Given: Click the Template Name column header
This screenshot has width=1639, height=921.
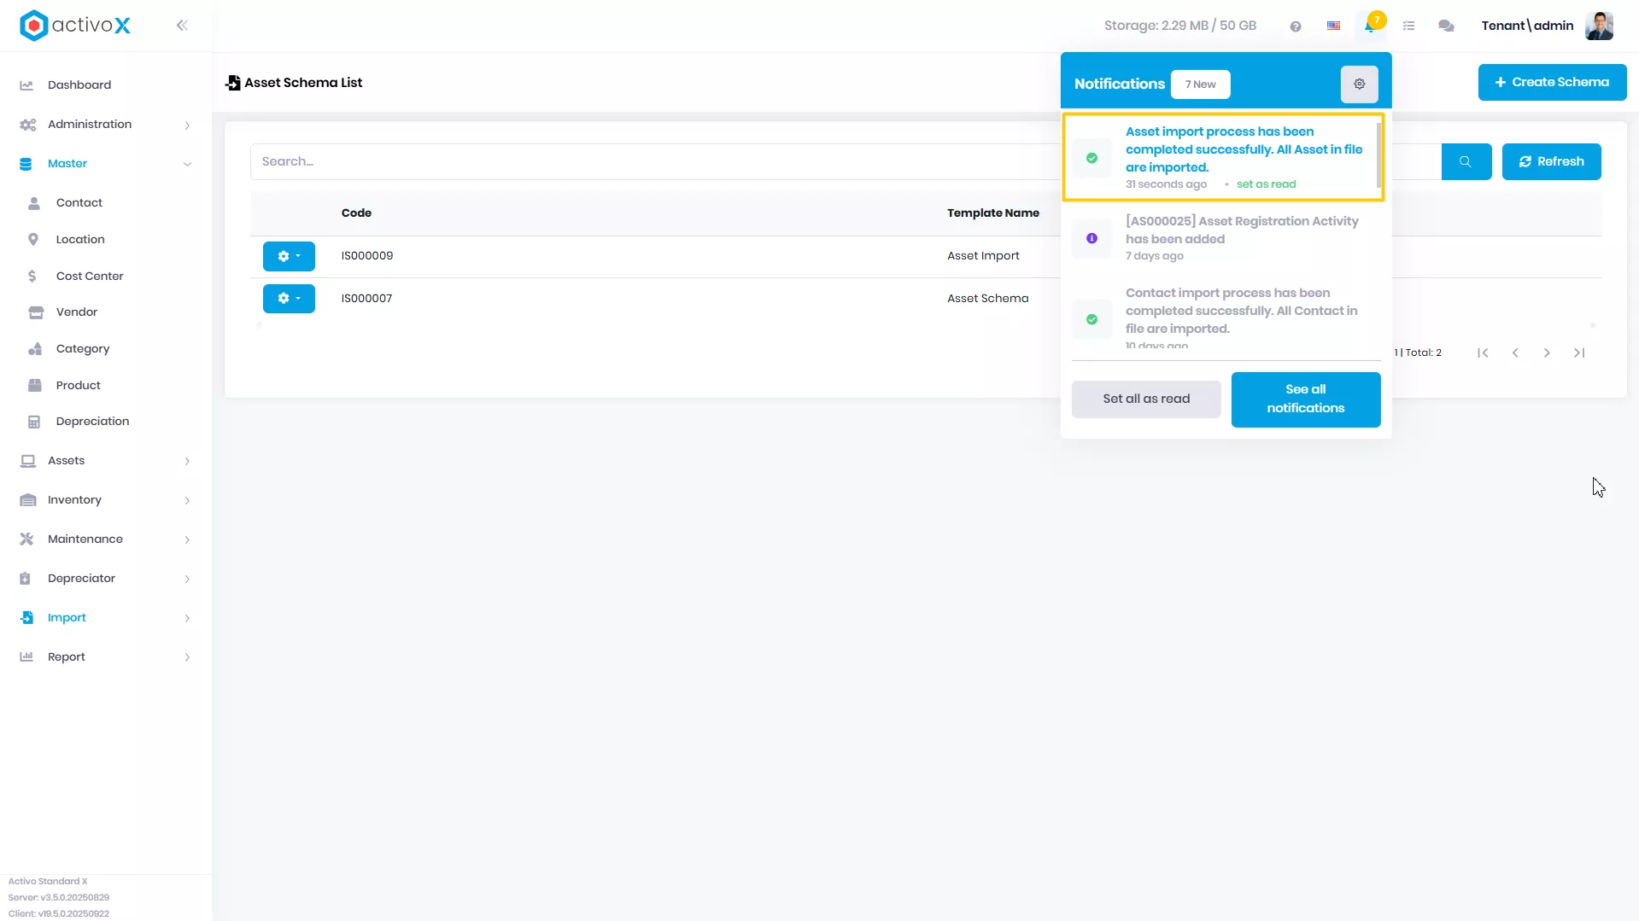Looking at the screenshot, I should (993, 213).
